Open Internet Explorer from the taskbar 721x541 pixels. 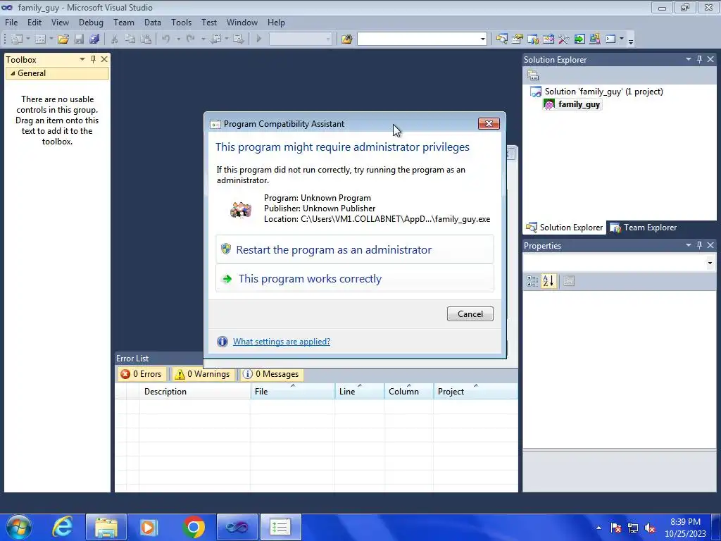(62, 527)
